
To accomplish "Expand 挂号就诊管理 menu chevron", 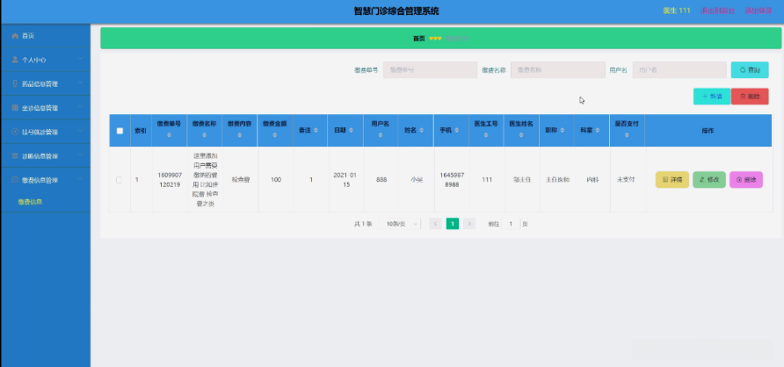I will (x=81, y=132).
